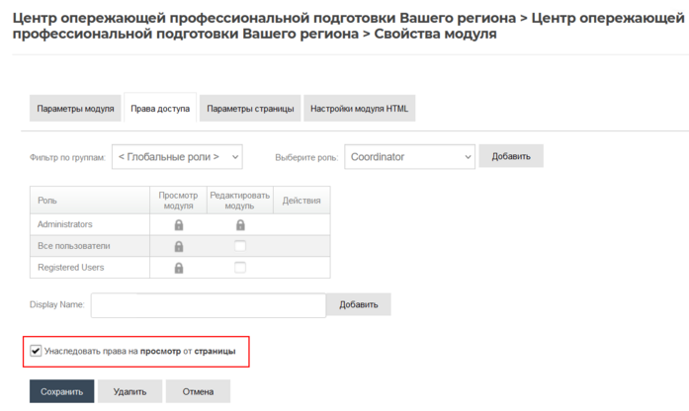Image resolution: width=689 pixels, height=411 pixels.
Task: Enable edit permission for Все пользователи
Action: tap(240, 246)
